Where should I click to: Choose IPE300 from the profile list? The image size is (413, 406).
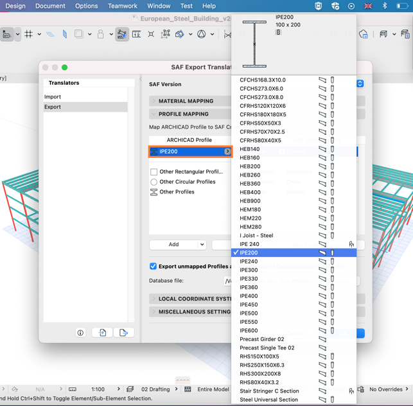[294, 270]
